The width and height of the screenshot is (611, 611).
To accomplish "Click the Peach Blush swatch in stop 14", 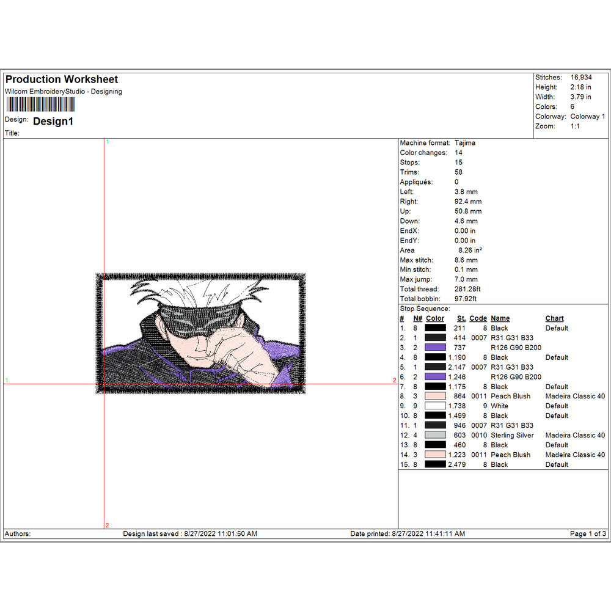I will (x=436, y=455).
